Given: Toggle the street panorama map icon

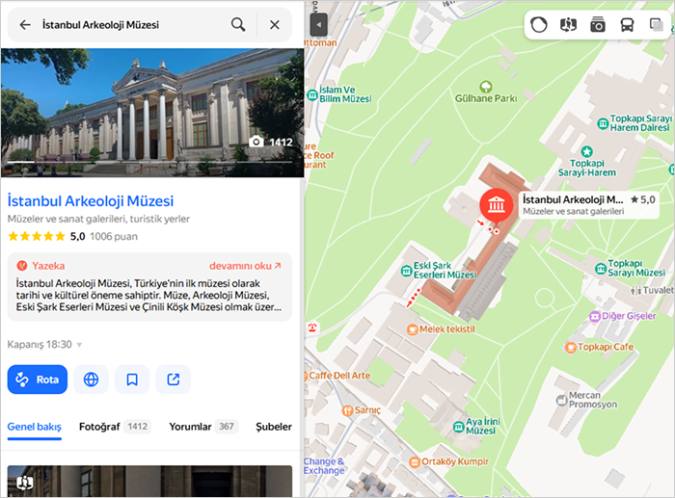Looking at the screenshot, I should tap(568, 25).
